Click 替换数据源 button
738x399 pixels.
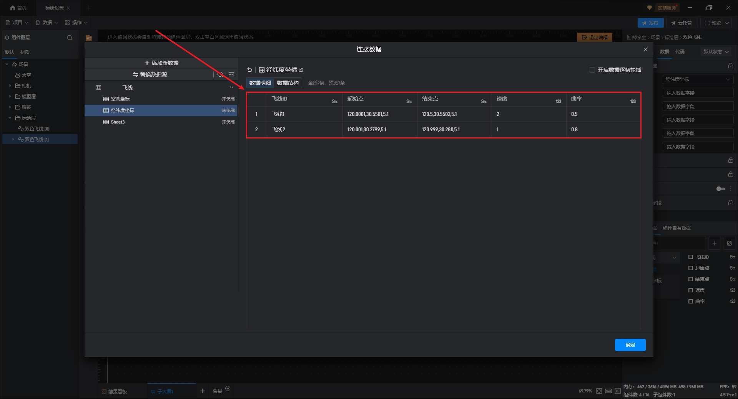150,74
